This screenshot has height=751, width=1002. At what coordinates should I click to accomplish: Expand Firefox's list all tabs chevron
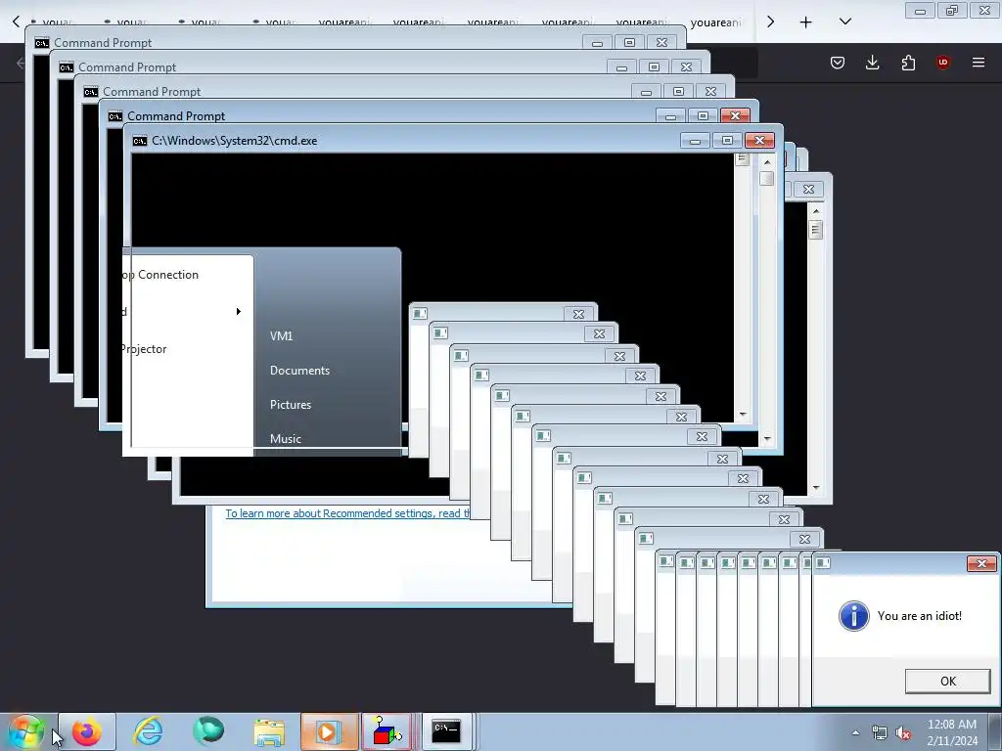pos(845,22)
